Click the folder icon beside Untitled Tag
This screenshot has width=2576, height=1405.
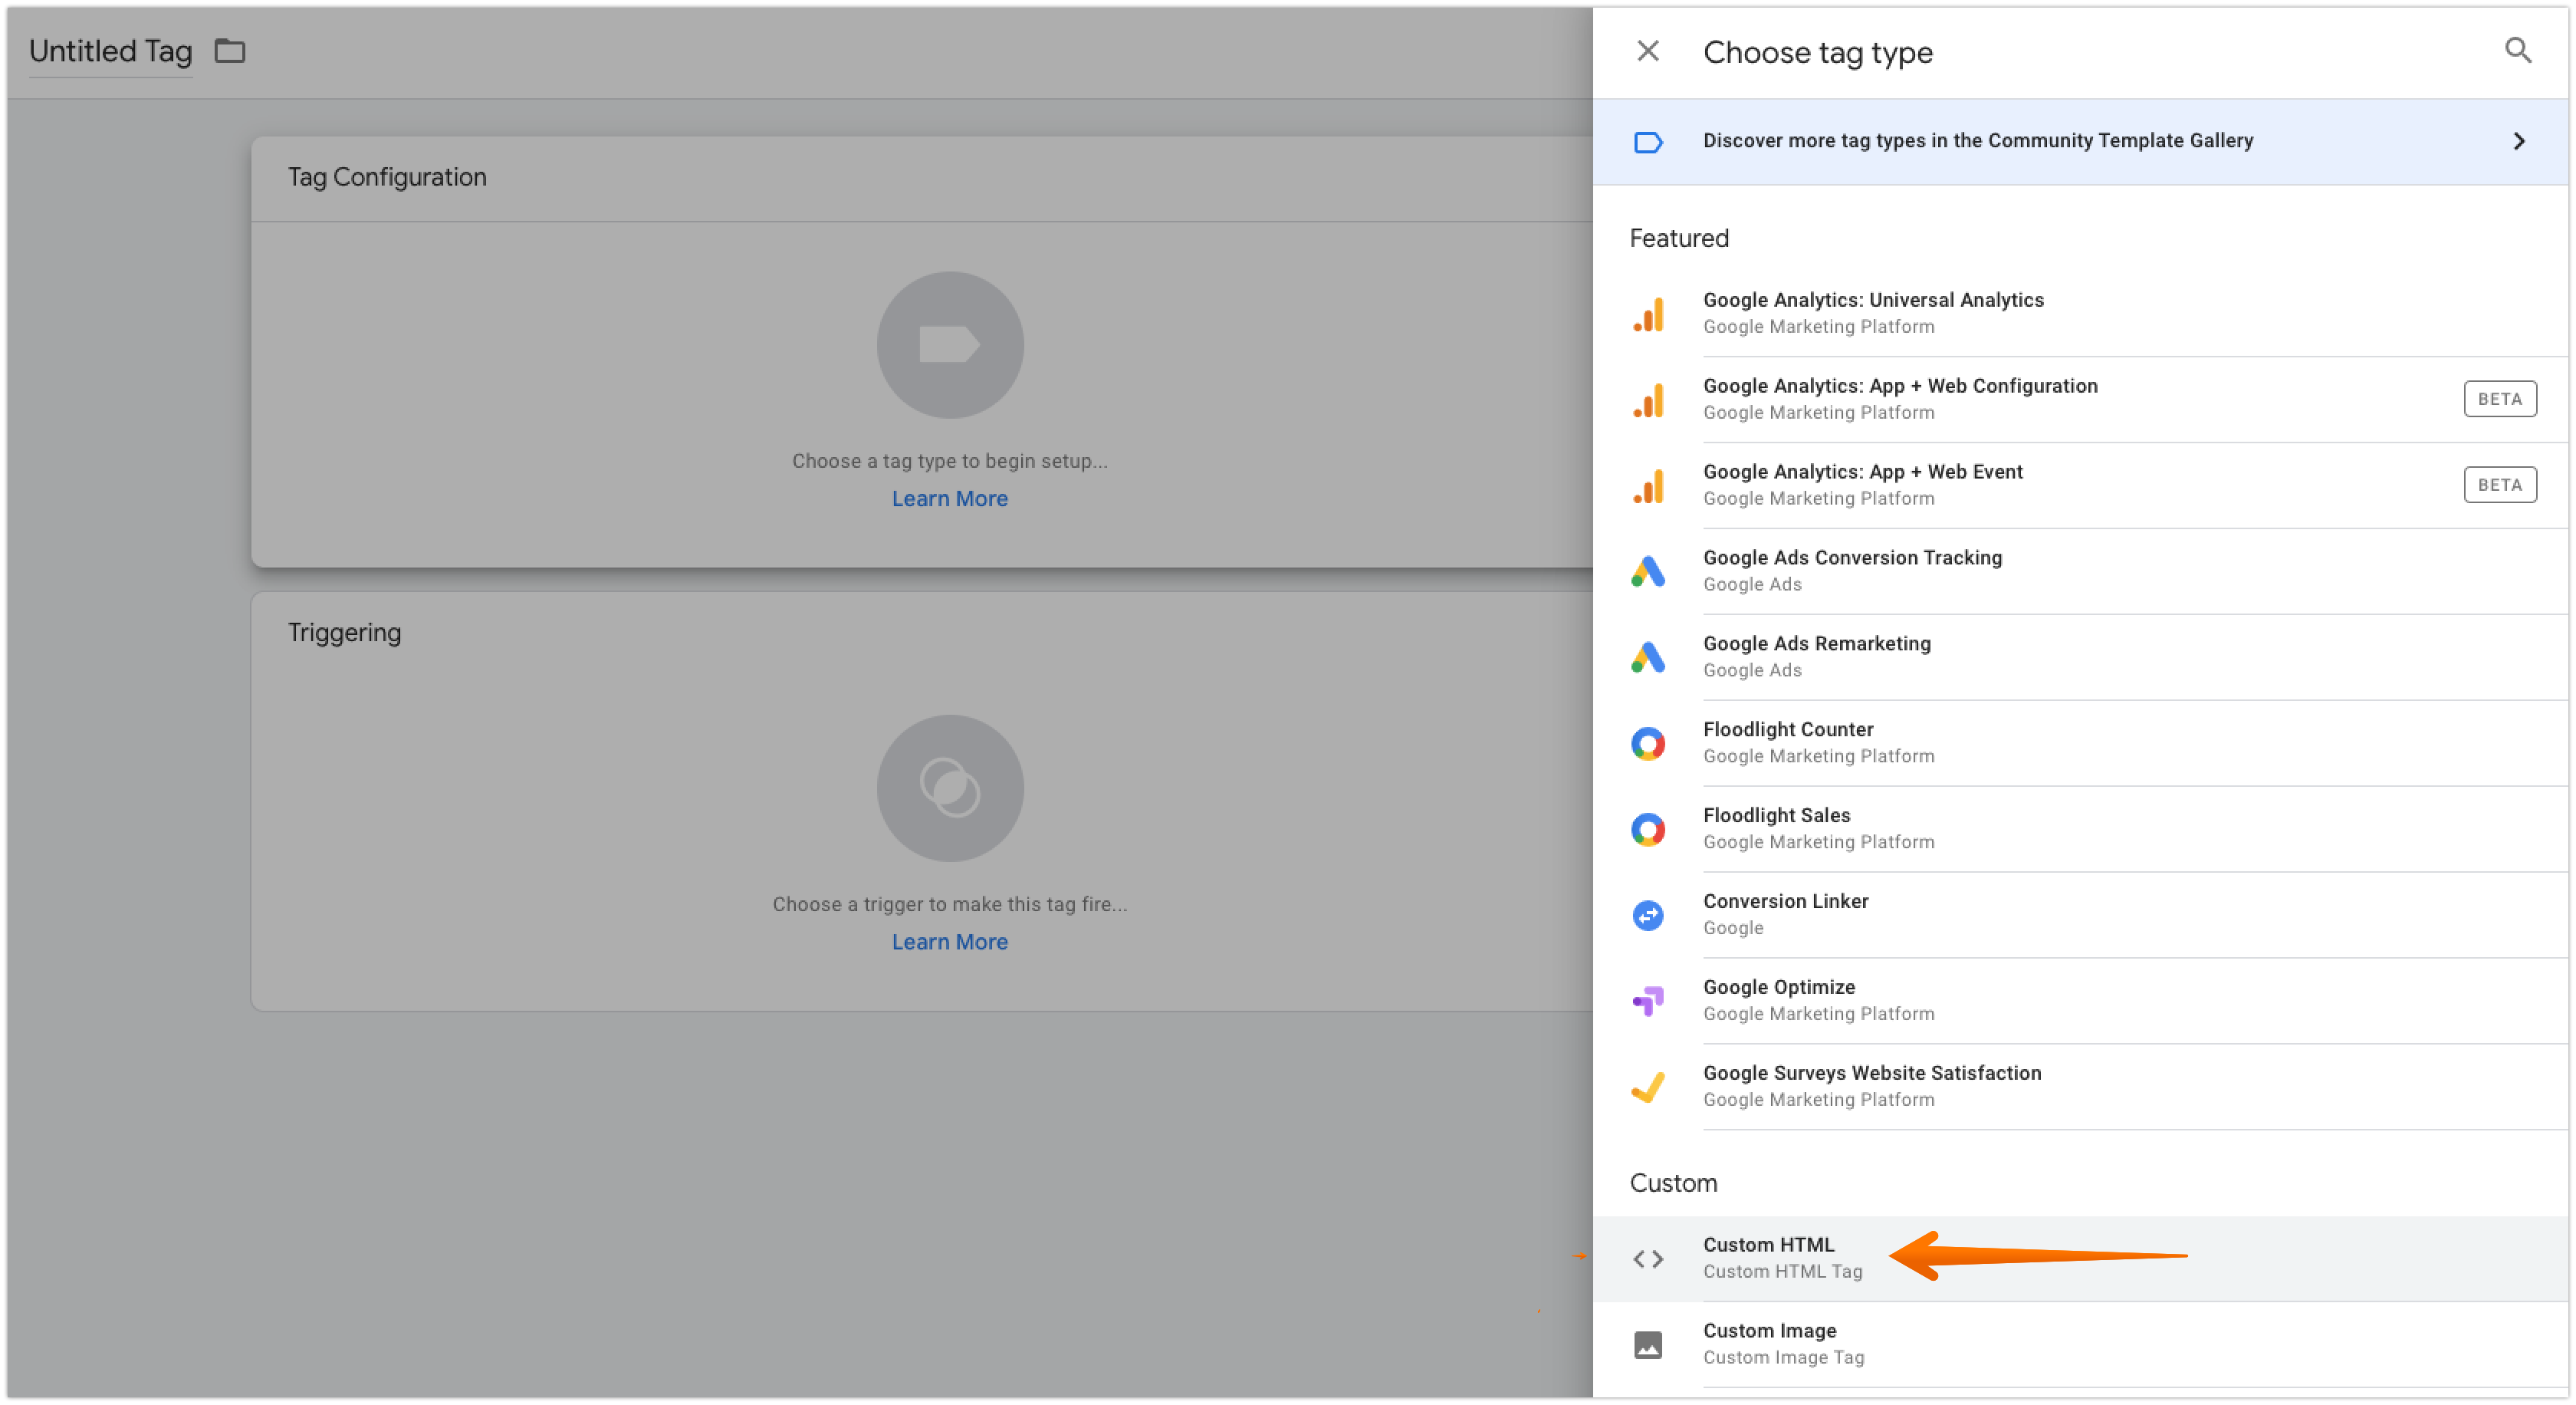(x=230, y=51)
